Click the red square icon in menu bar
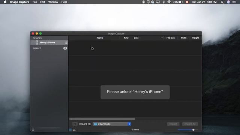Screen dimensions: 240x135 (187, 2)
